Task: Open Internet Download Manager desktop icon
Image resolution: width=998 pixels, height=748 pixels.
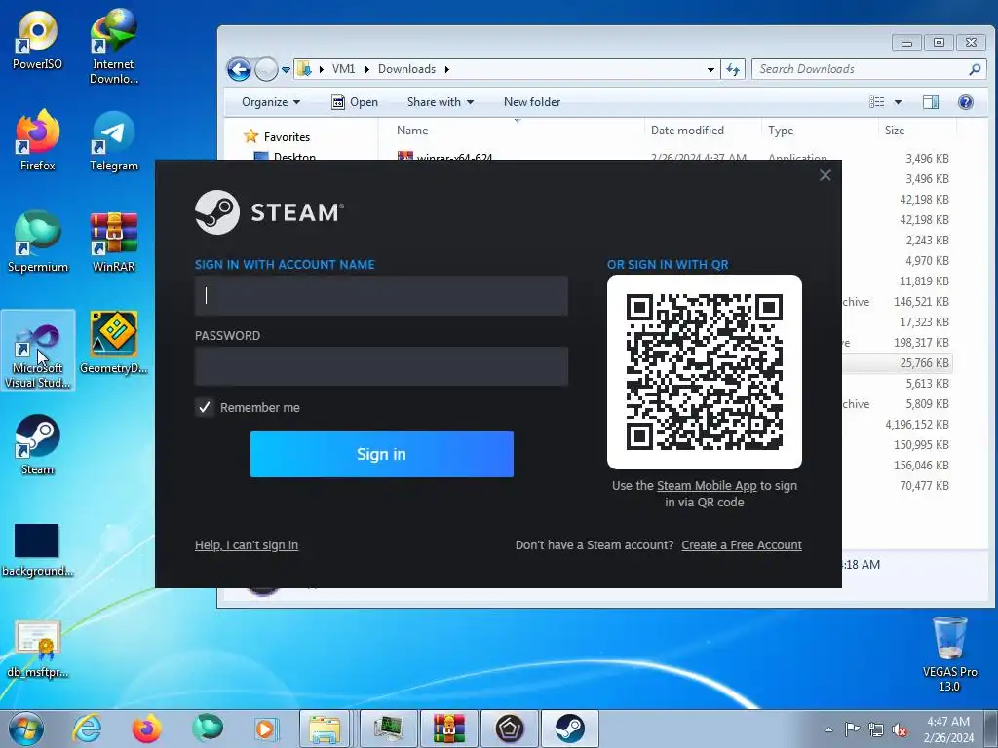Action: pyautogui.click(x=113, y=46)
